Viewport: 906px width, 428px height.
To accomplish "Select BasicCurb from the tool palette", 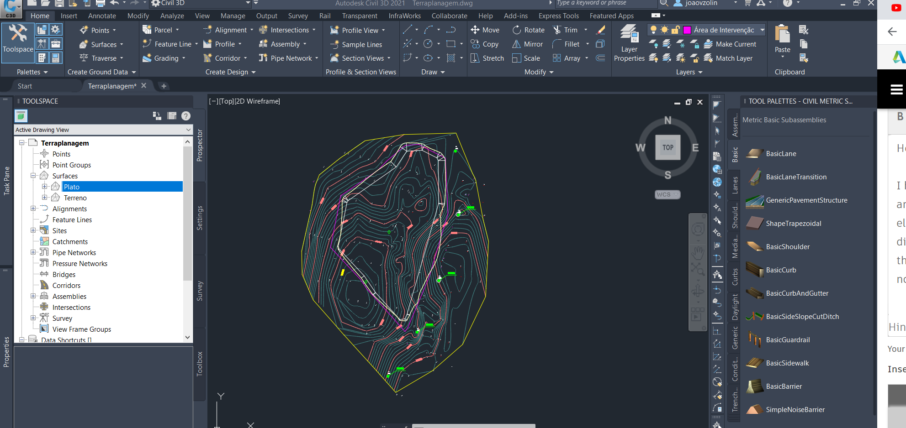I will pyautogui.click(x=781, y=270).
